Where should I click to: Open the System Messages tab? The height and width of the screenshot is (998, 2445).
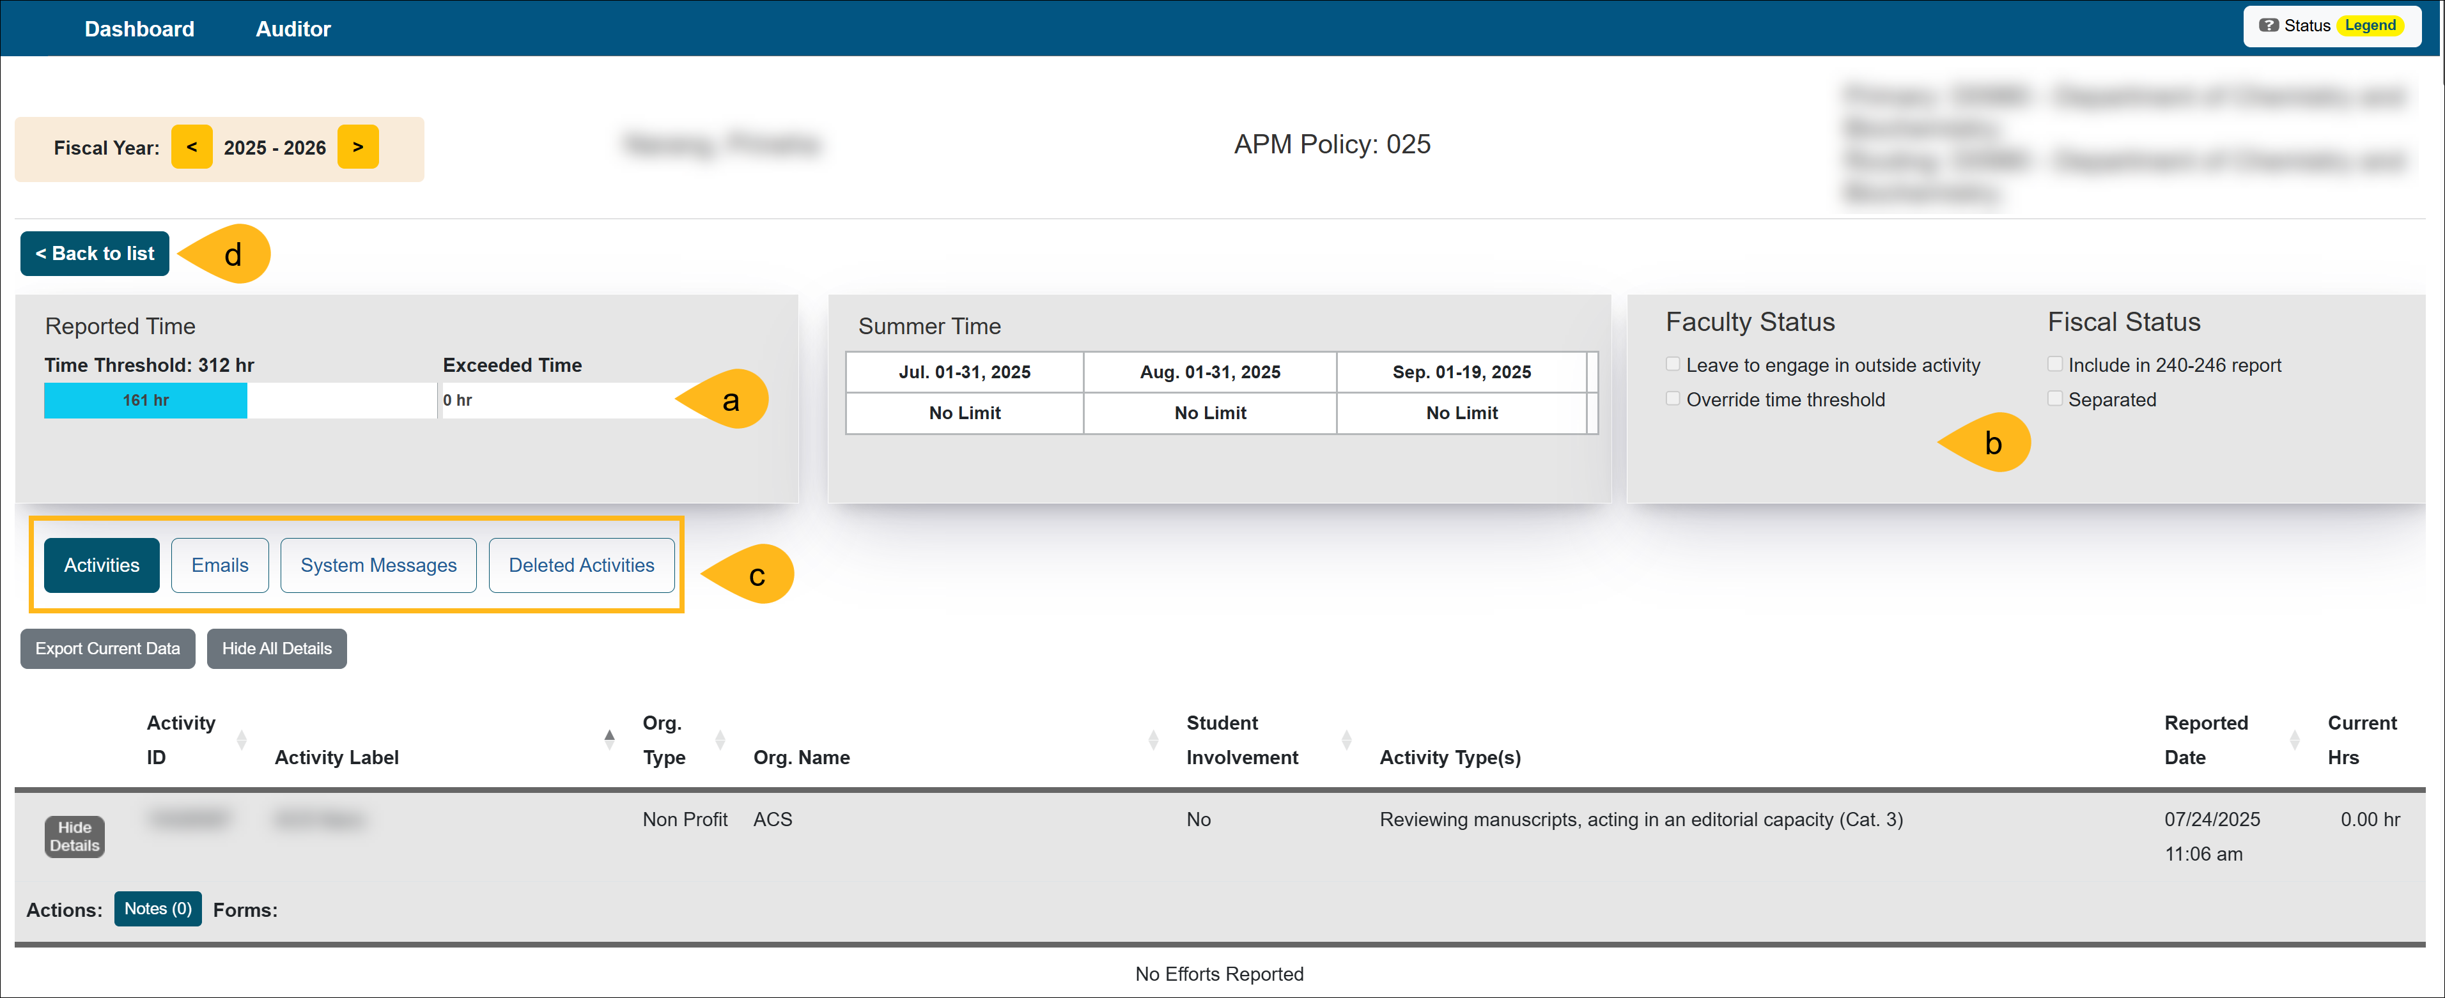pyautogui.click(x=378, y=564)
